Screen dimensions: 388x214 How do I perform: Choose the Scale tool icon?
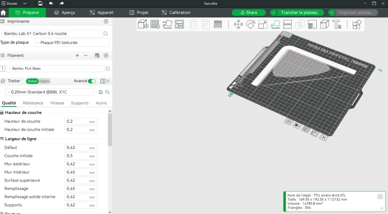263,24
